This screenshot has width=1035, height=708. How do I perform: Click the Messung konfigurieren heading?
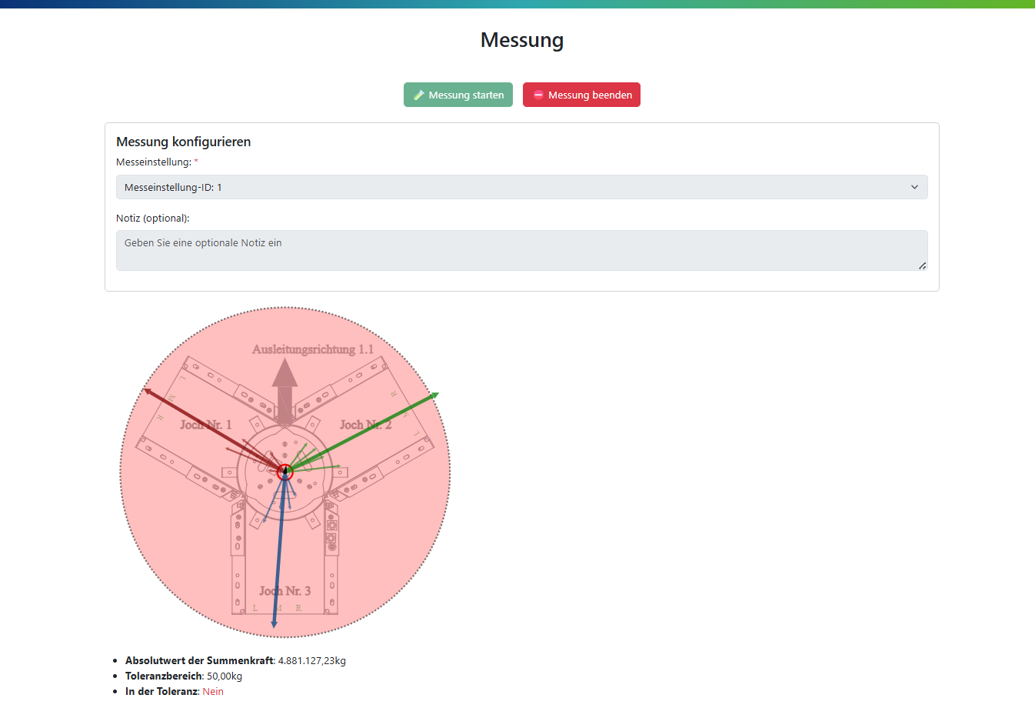pos(183,142)
